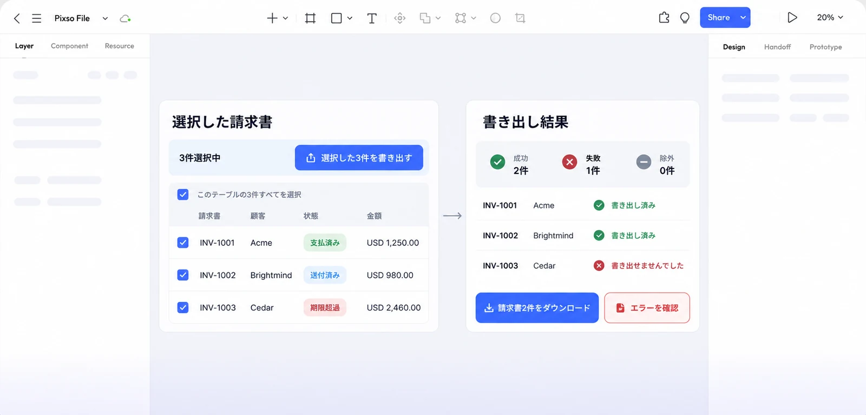
Task: Uncheck the INV-1001 Acme row checkbox
Action: pos(183,243)
